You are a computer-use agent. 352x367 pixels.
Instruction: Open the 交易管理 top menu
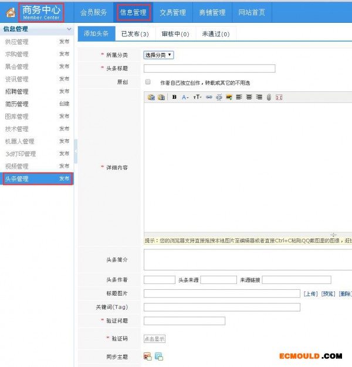click(172, 12)
